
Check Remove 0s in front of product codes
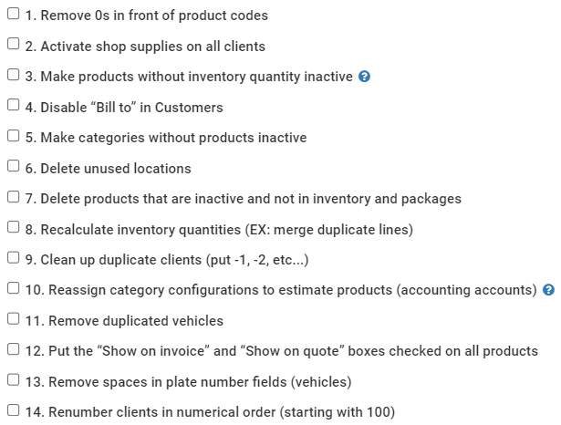coord(14,15)
